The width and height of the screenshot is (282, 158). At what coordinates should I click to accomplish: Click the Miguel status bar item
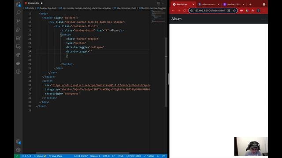pyautogui.click(x=40, y=156)
